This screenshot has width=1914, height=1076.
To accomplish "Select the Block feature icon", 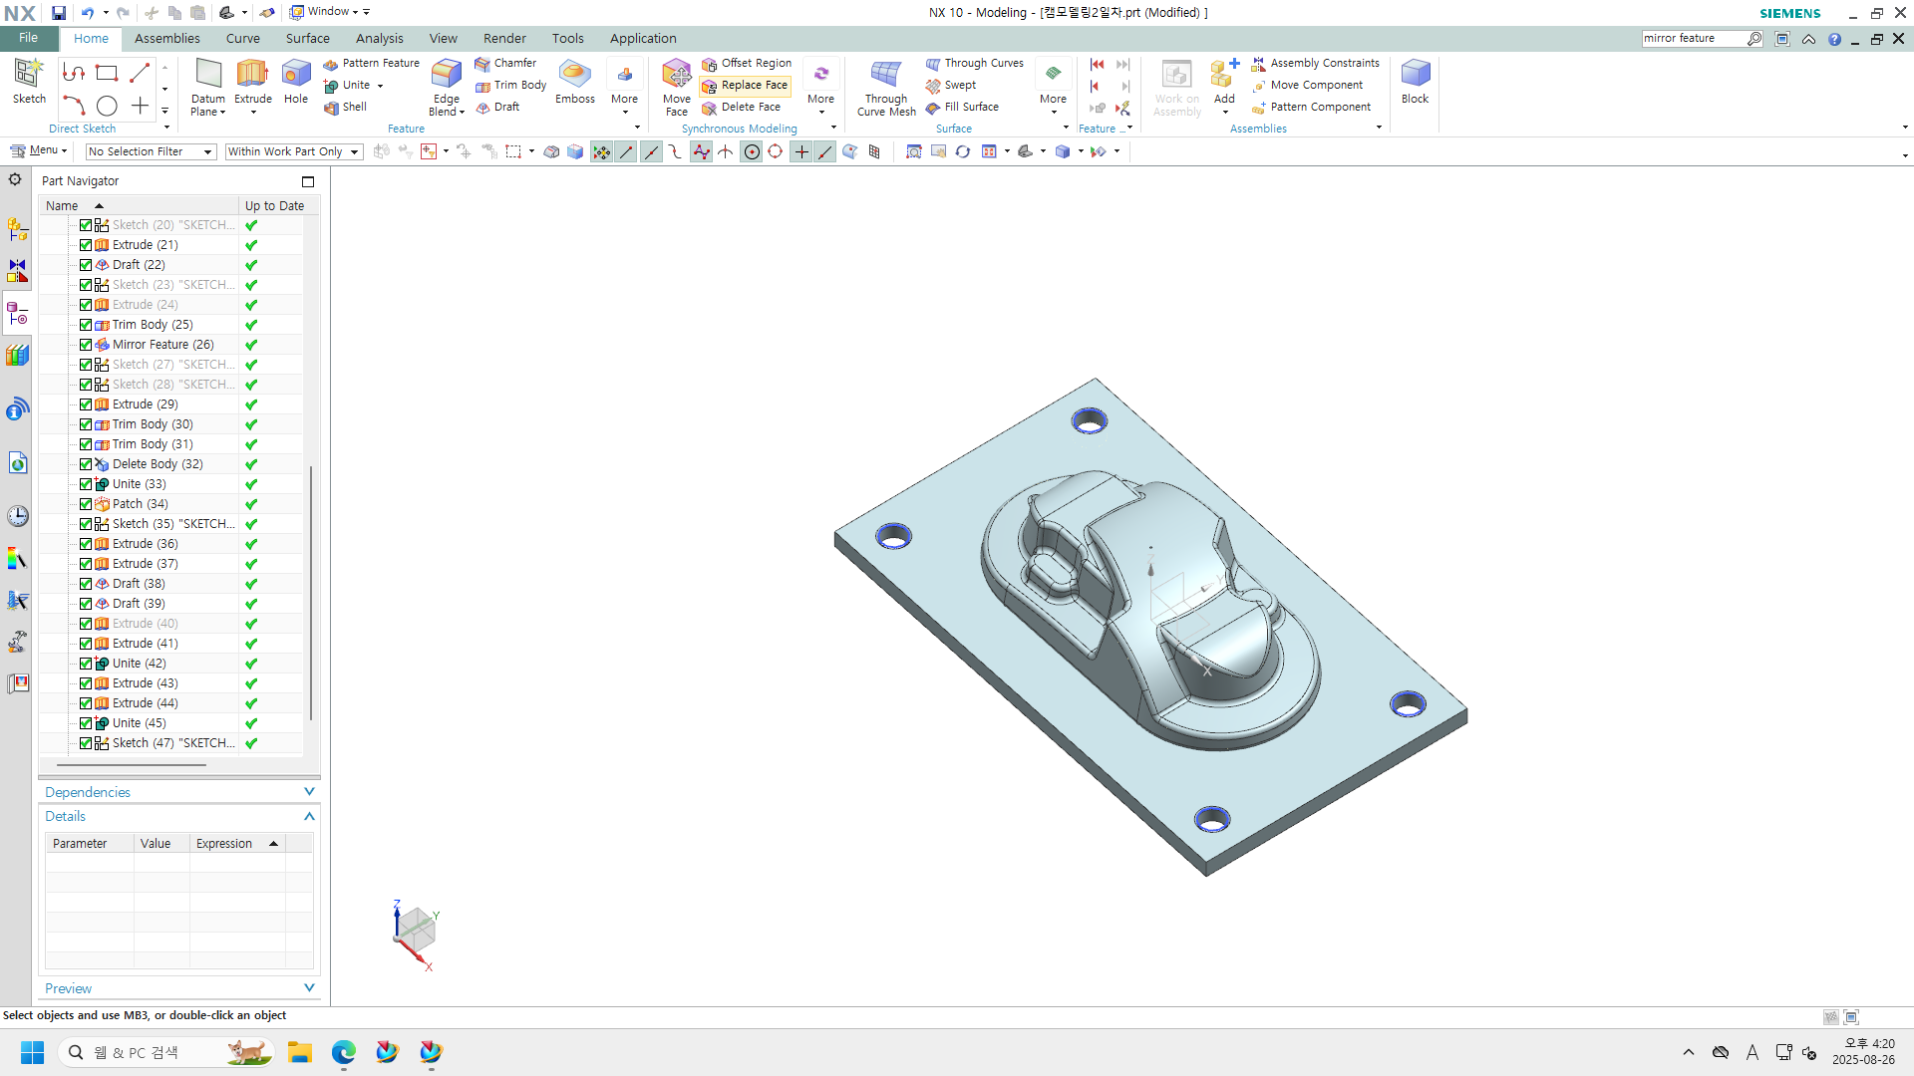I will coord(1415,75).
